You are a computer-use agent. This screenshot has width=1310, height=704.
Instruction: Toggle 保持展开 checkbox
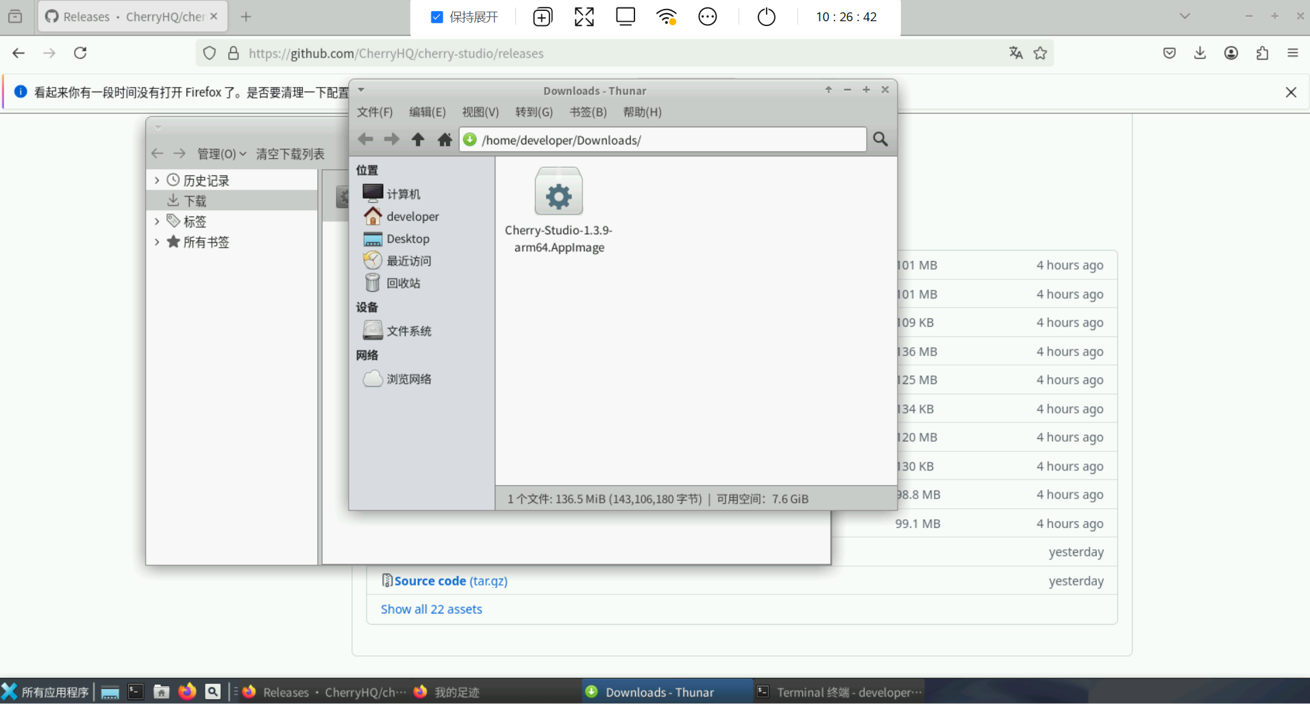coord(436,17)
